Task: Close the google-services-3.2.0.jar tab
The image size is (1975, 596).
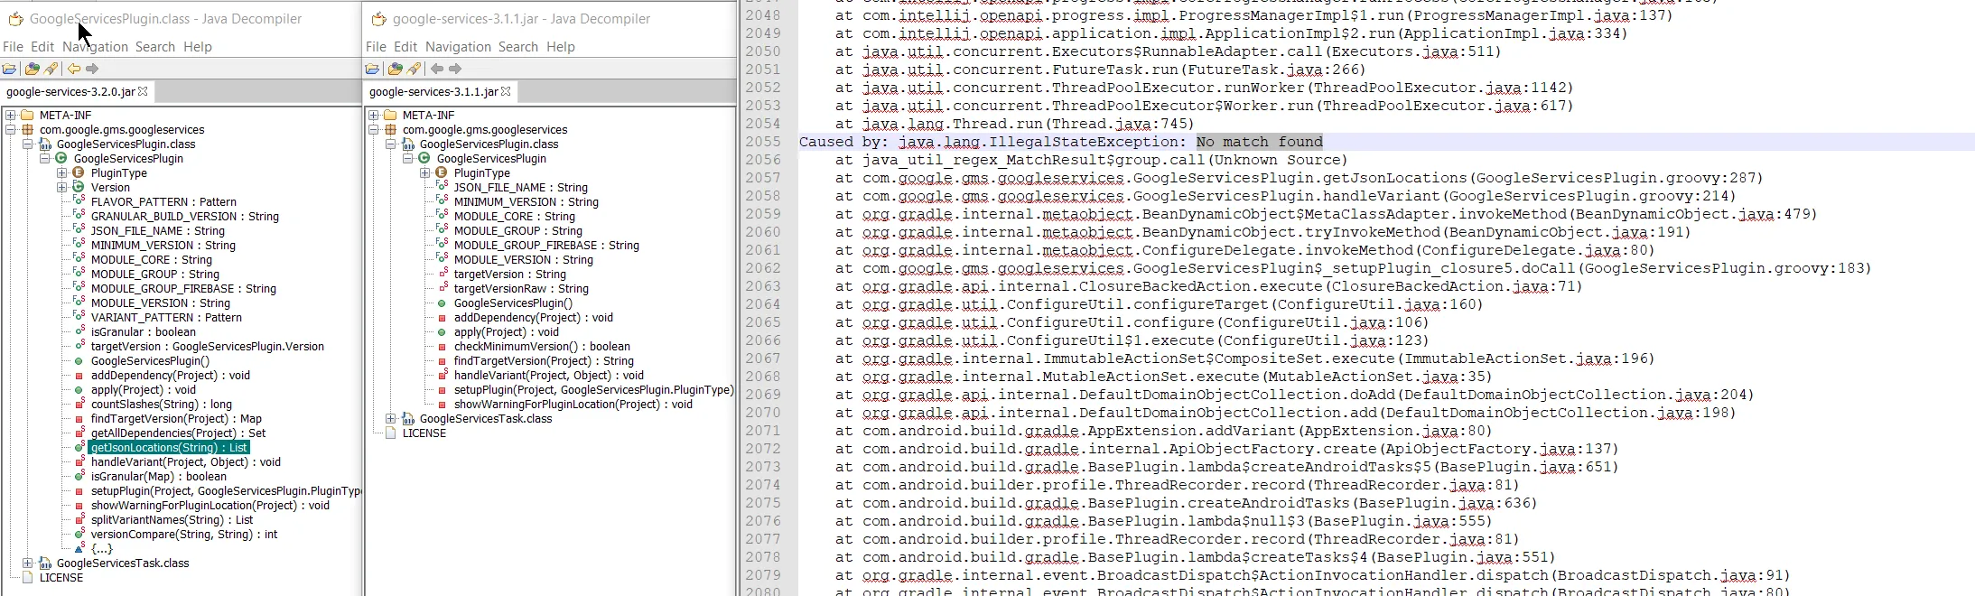Action: pos(143,91)
